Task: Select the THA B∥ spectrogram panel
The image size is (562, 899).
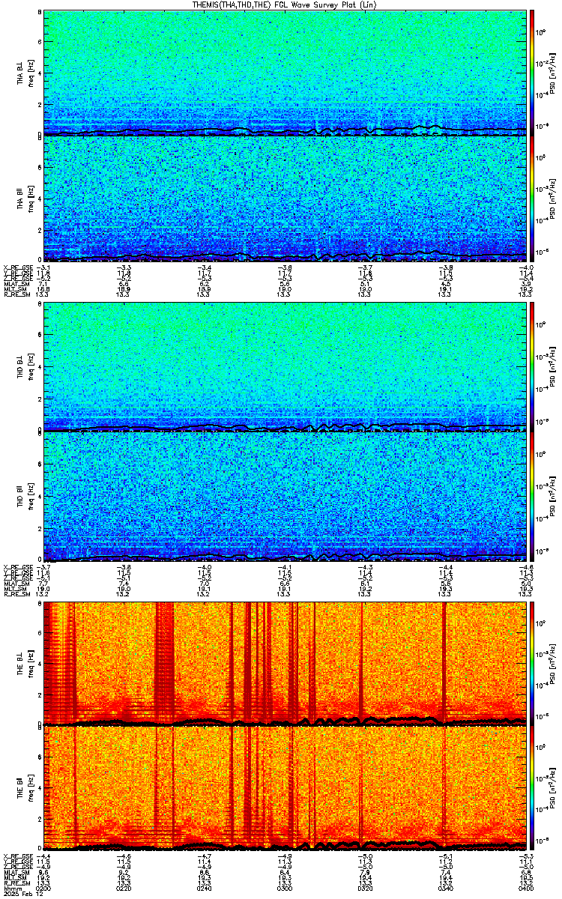Action: click(285, 199)
